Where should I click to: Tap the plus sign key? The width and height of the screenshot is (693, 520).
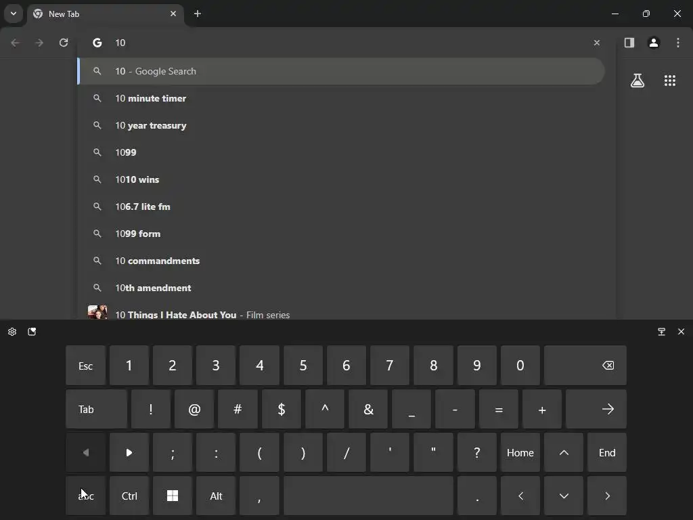coord(542,409)
